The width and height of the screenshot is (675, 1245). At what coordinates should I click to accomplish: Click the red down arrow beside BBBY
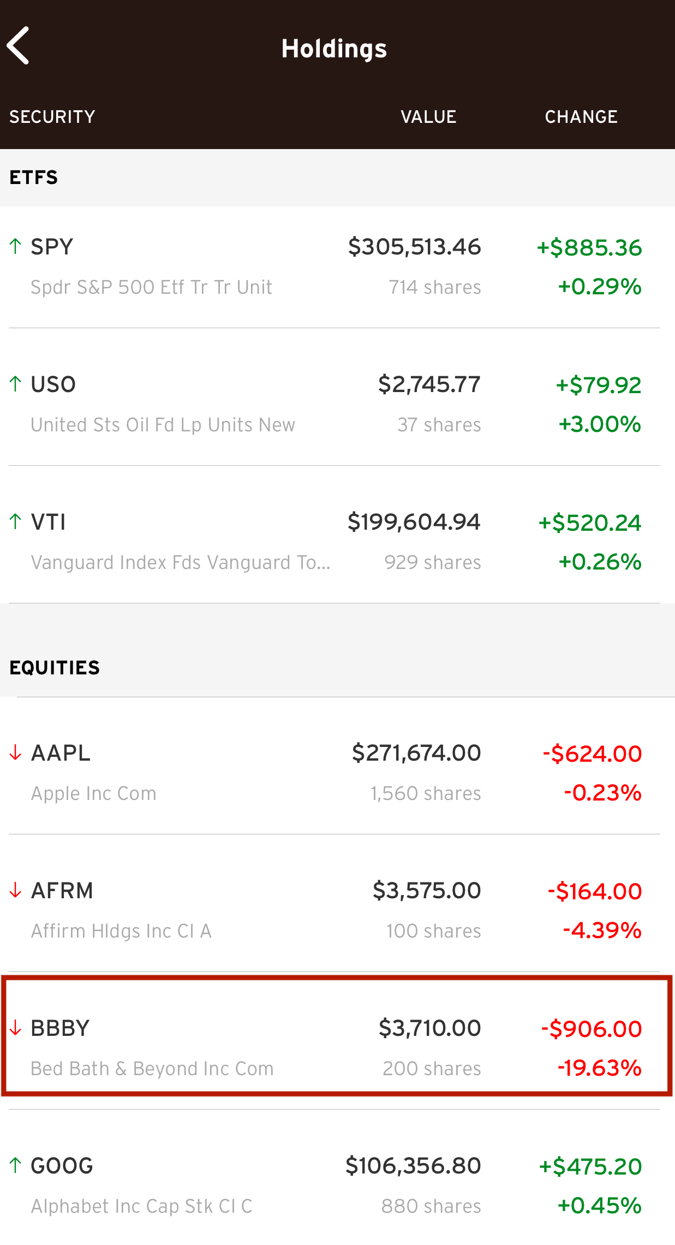click(15, 1028)
